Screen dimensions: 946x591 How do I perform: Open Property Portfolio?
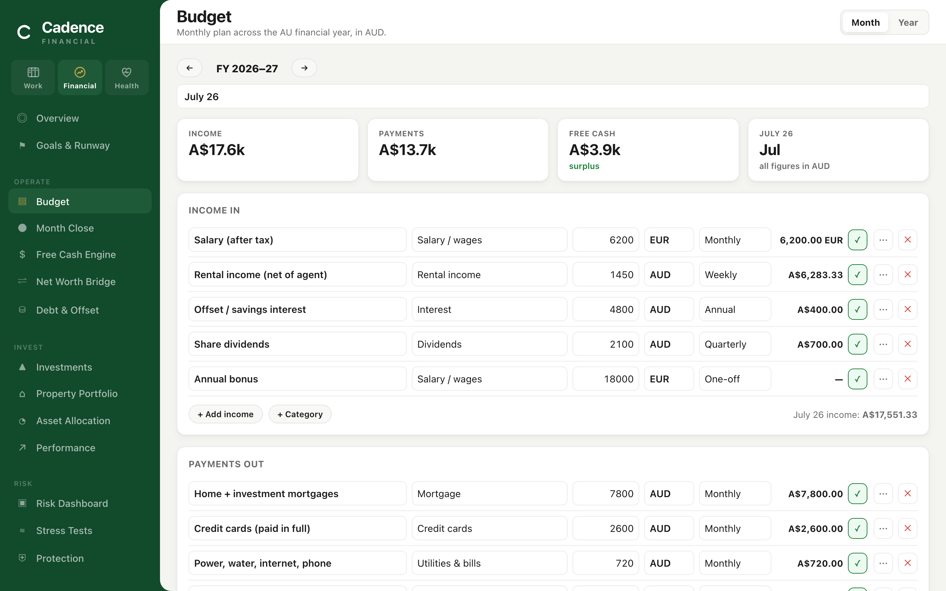tap(80, 394)
